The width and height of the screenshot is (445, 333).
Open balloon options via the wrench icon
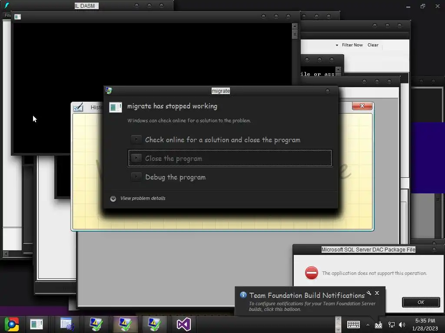coord(369,293)
